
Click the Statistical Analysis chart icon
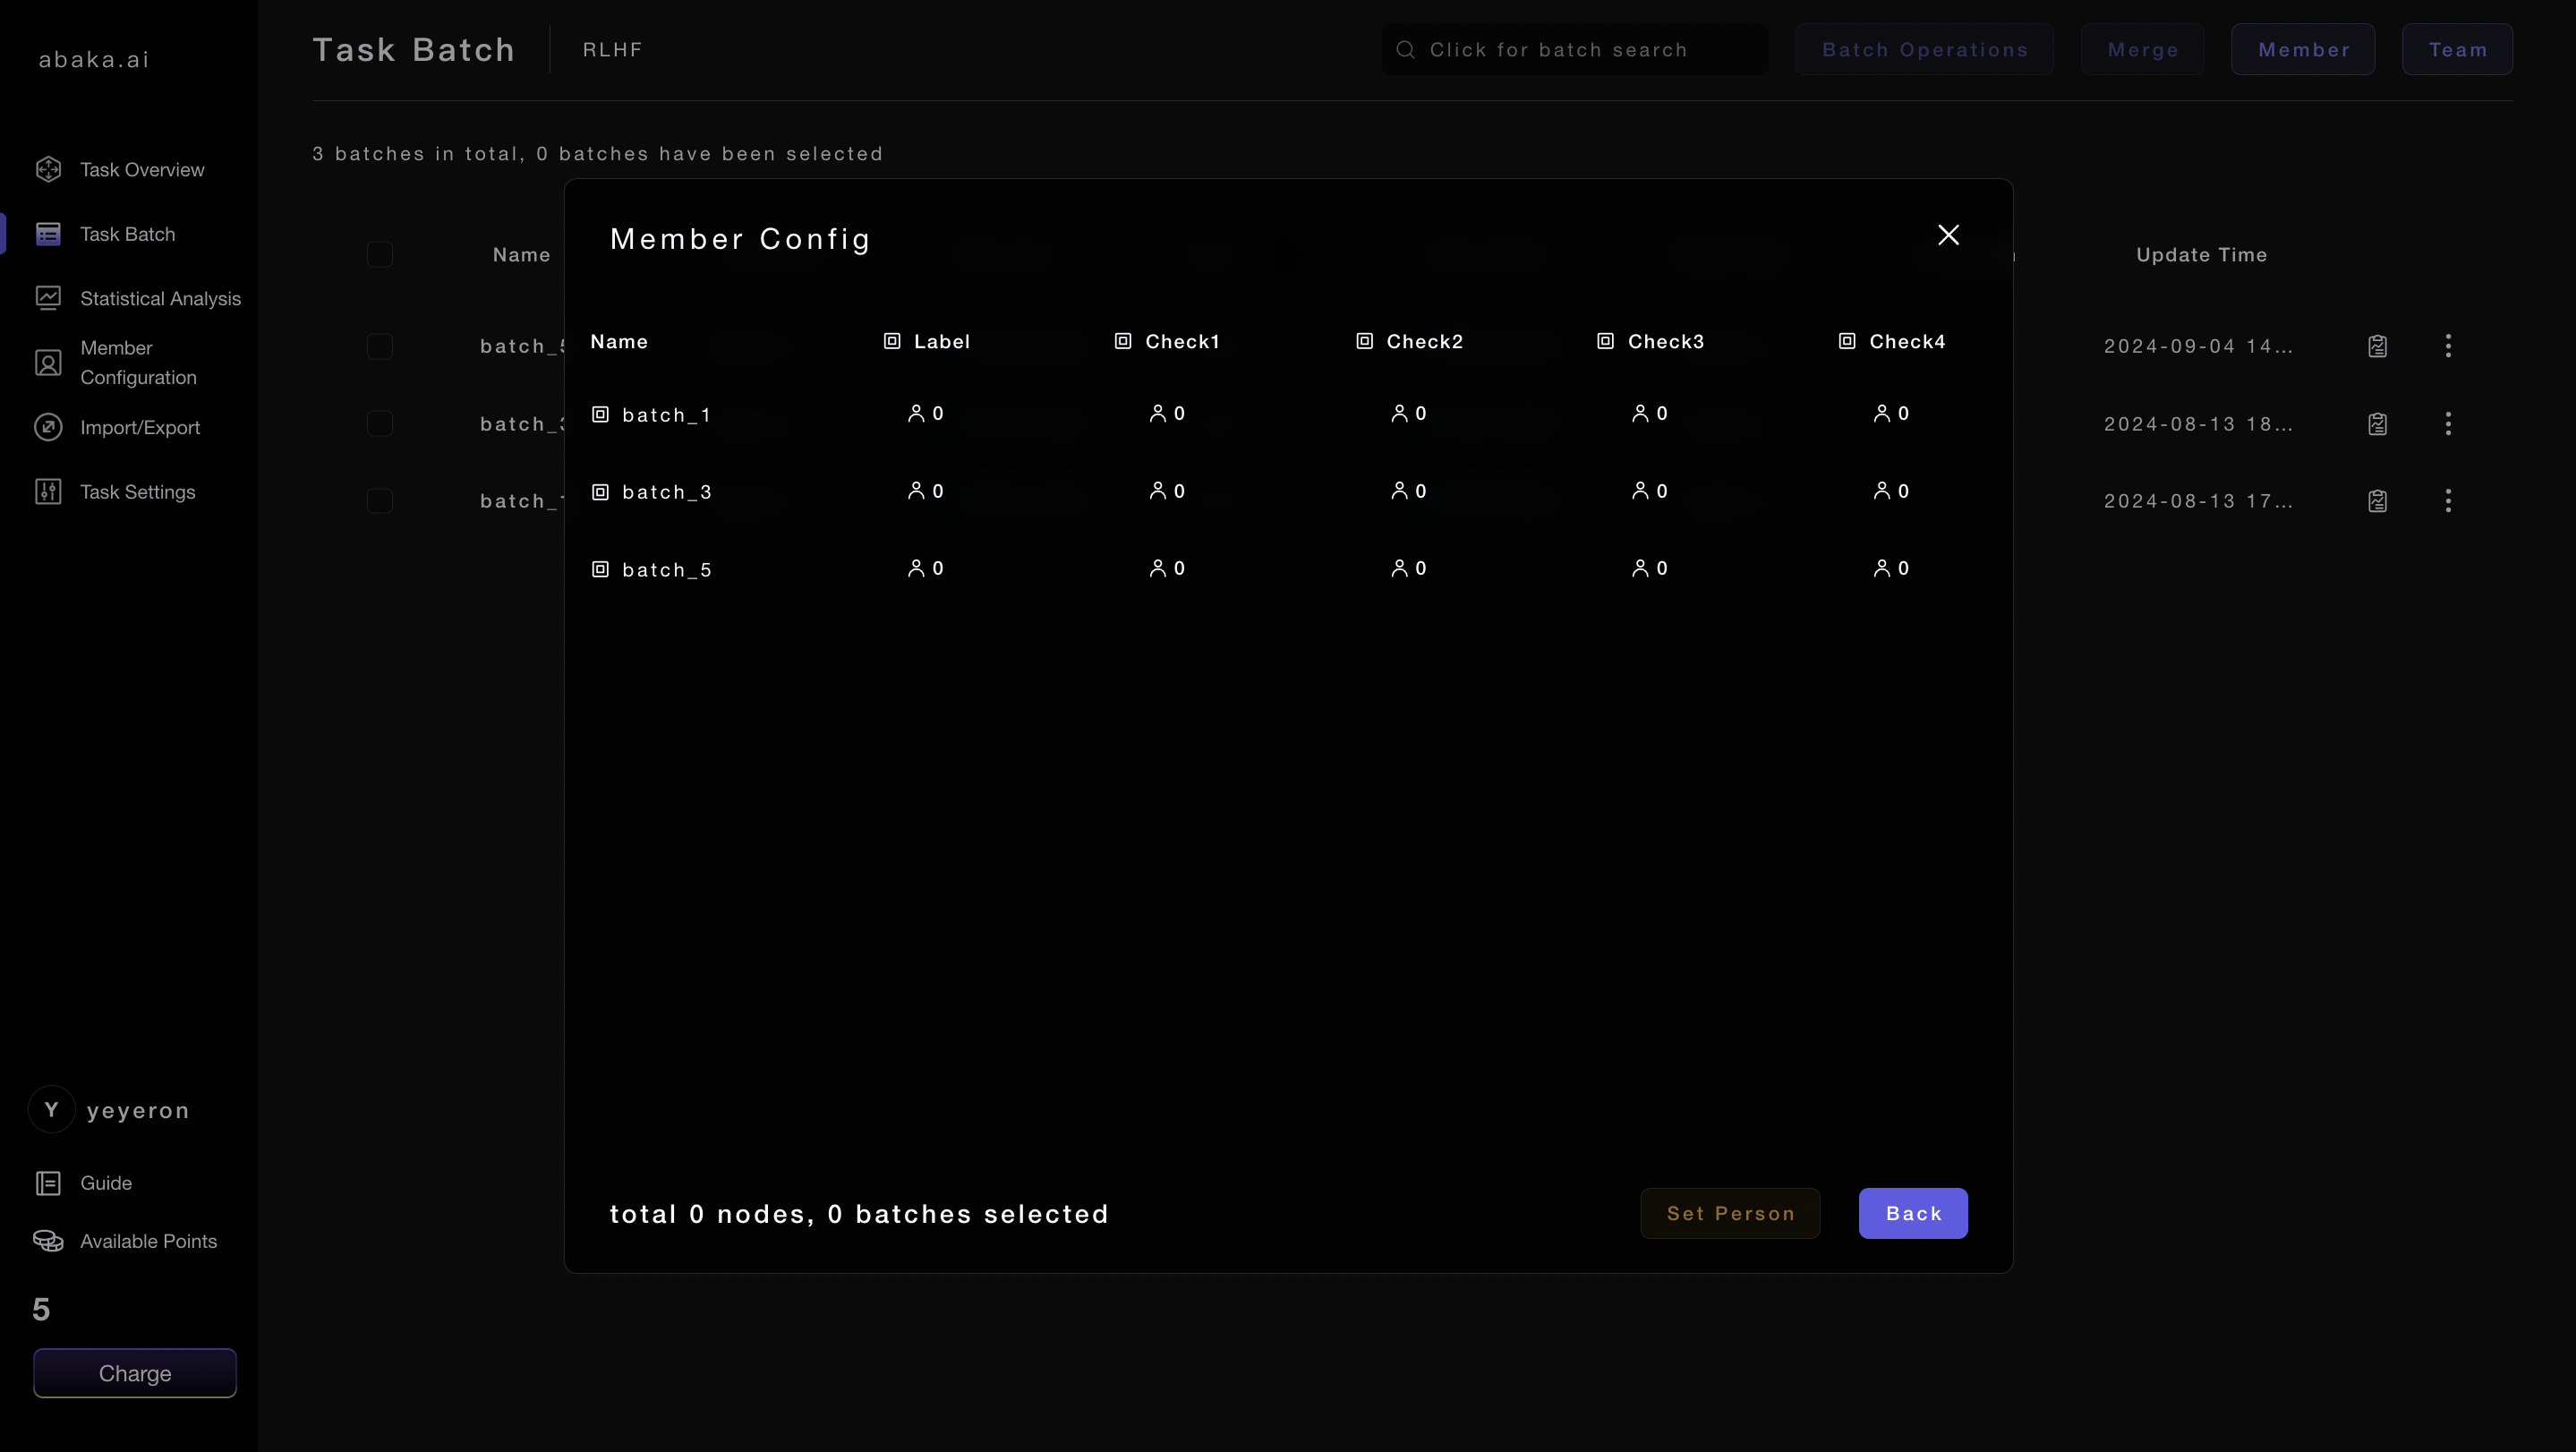48,298
